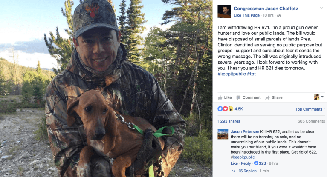Open the #keepitpublic hashtag in the post
The height and width of the screenshot is (177, 327).
click(232, 74)
